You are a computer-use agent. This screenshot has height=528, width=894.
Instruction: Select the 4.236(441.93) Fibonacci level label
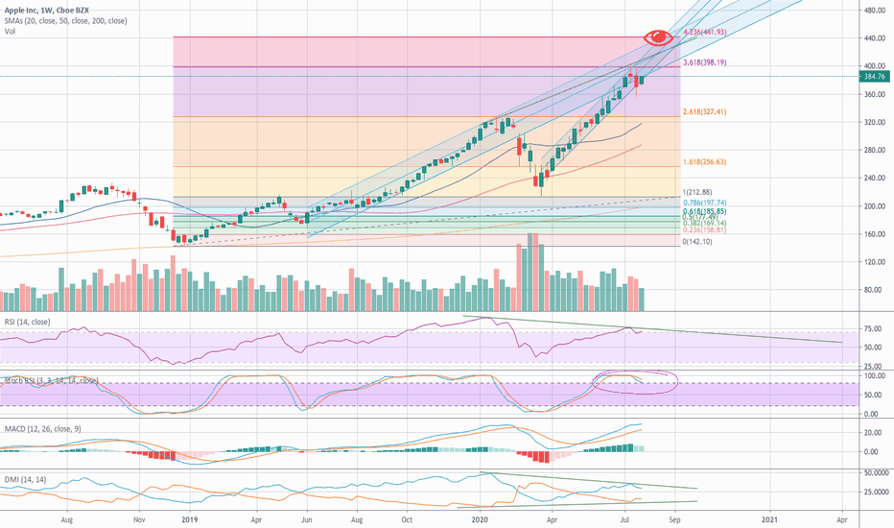click(x=705, y=33)
